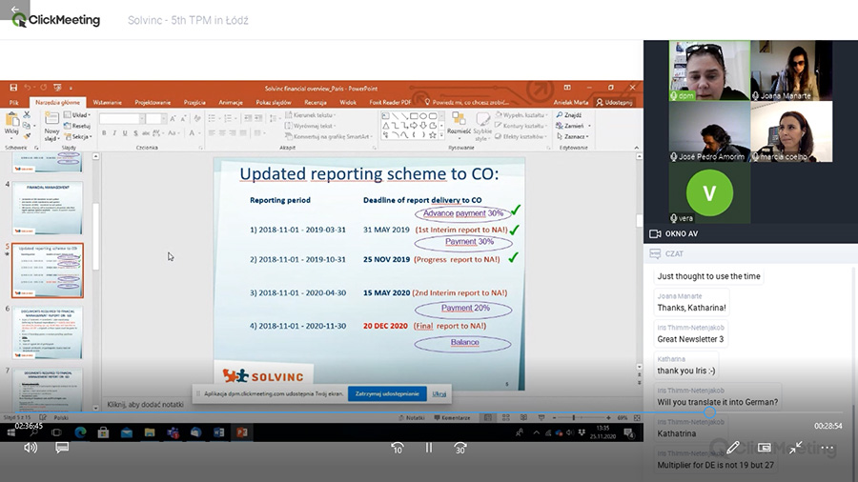The image size is (858, 482).
Task: Toggle strikethrough abc
Action: (x=146, y=132)
